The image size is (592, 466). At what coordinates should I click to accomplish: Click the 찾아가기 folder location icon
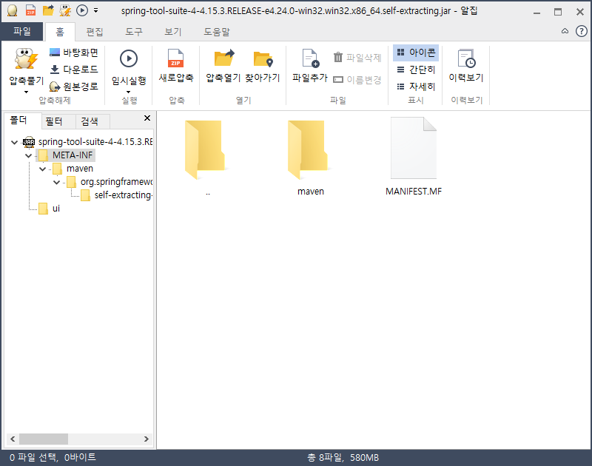(263, 59)
